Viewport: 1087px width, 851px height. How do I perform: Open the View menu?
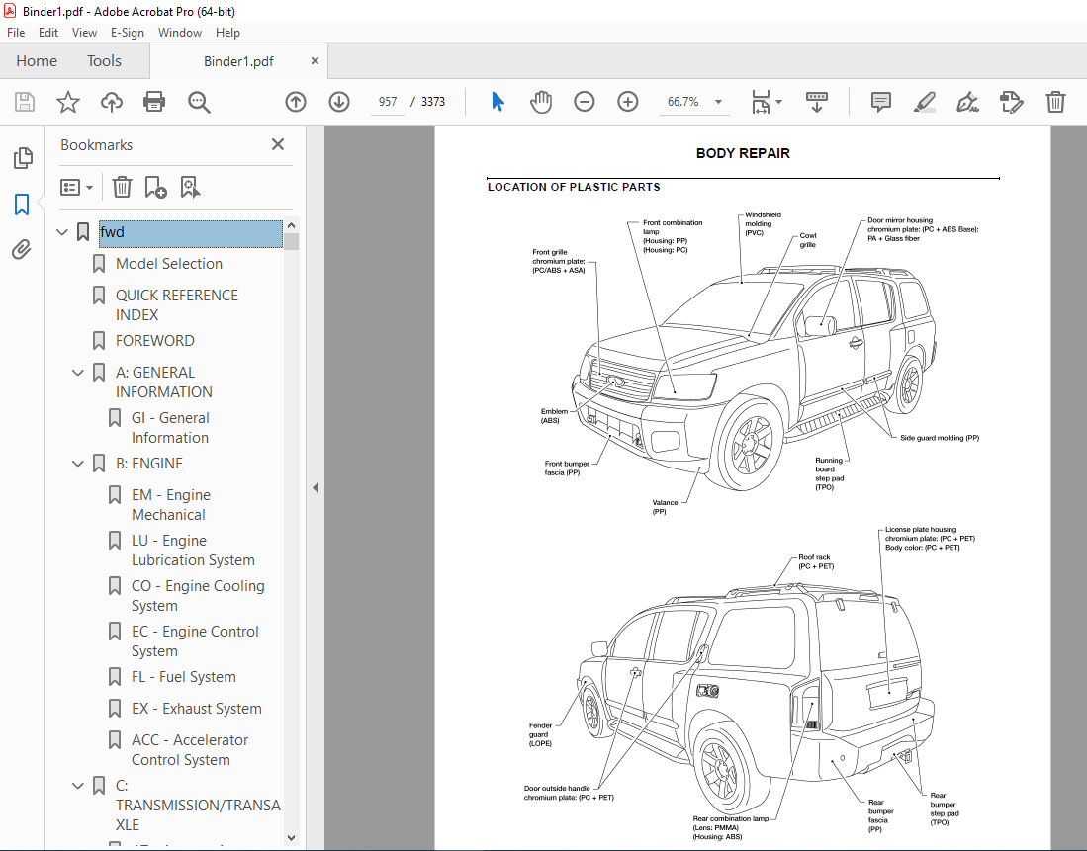(x=84, y=33)
